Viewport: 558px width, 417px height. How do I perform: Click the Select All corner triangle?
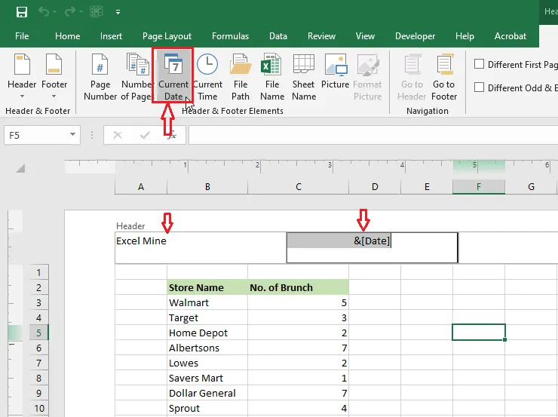[x=20, y=168]
